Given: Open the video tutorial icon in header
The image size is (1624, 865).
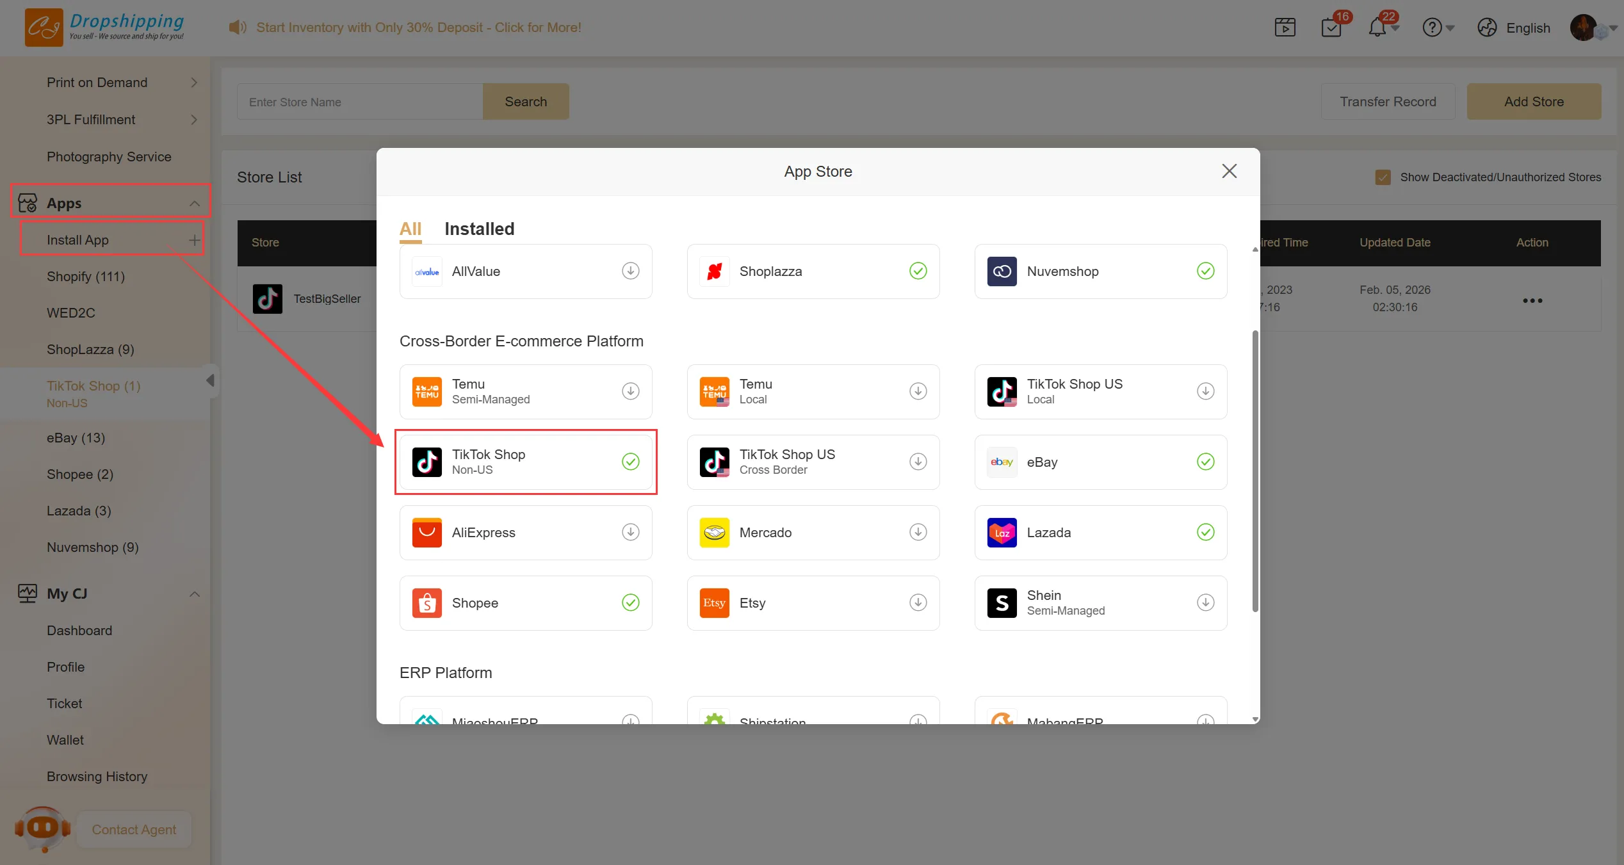Looking at the screenshot, I should pos(1285,28).
